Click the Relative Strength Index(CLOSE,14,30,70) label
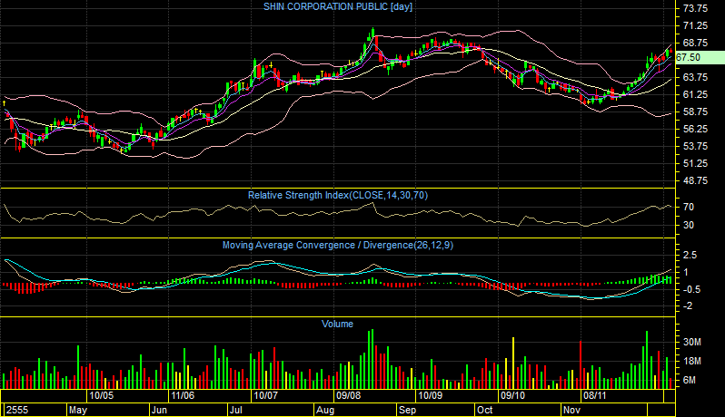 [338, 195]
